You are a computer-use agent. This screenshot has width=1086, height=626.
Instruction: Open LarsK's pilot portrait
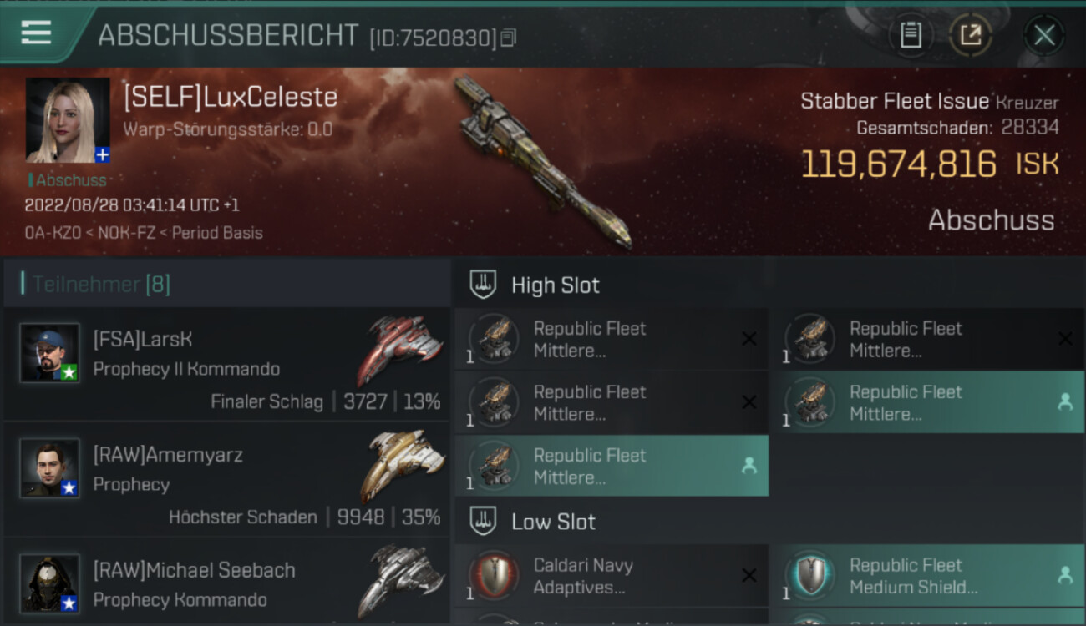coord(49,352)
